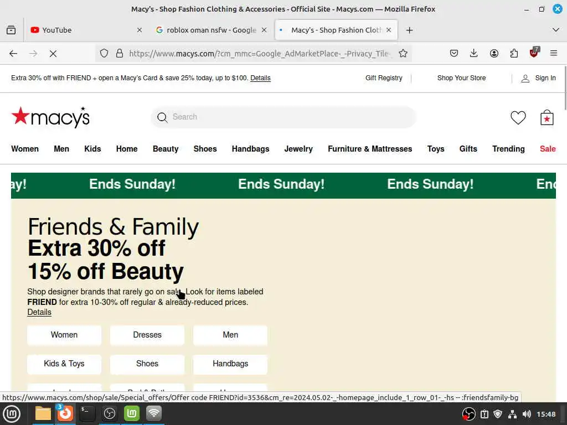Shop the Kids & Toys button
Screen dimensions: 567x425
pos(64,364)
